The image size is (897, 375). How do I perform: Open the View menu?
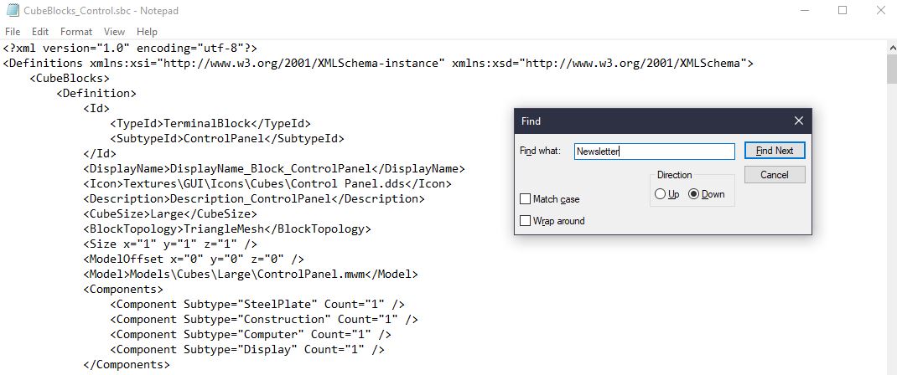[114, 32]
